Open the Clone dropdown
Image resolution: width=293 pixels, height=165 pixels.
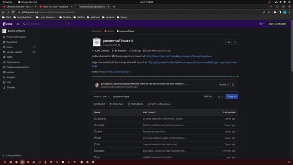coord(232,97)
